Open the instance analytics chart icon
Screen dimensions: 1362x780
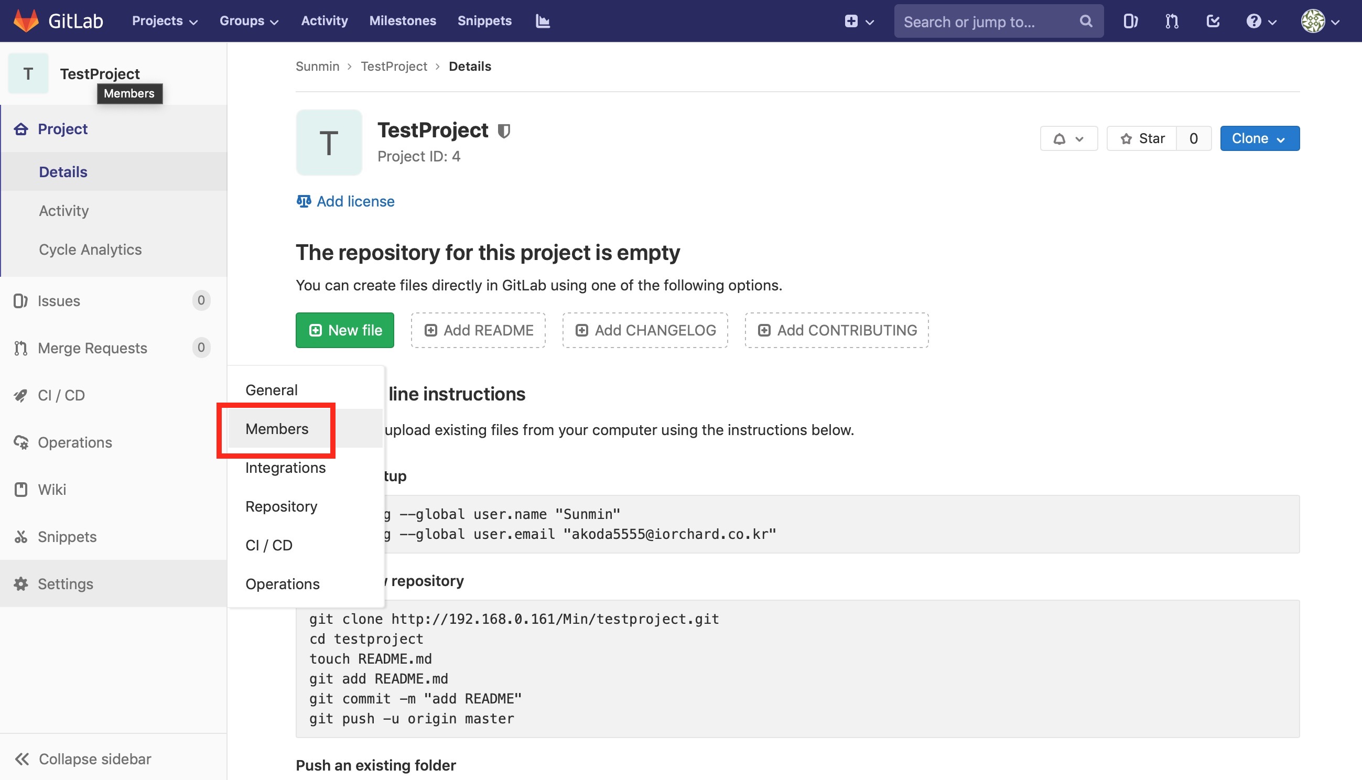click(x=543, y=21)
